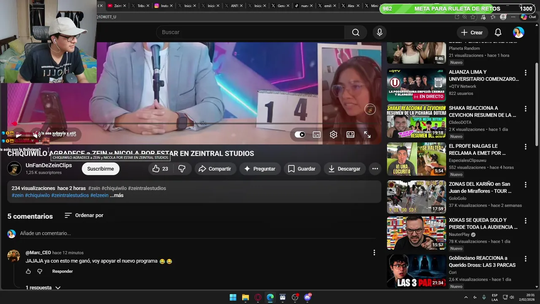The image size is (540, 304).
Task: Open options for SHAKA REACCIONA A CEVICHON video
Action: (x=525, y=109)
